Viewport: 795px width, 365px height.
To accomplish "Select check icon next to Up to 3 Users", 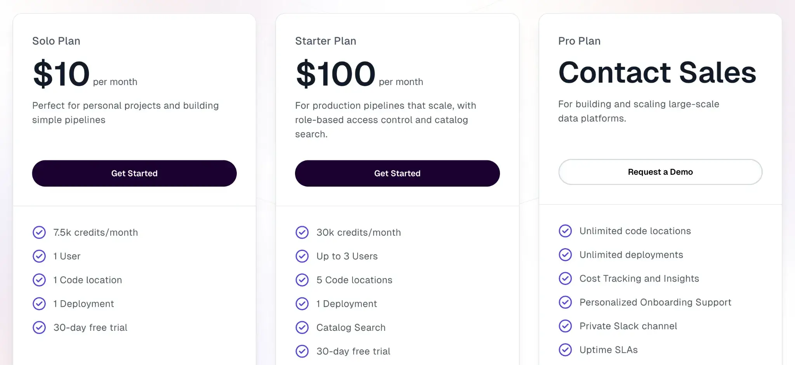I will pos(302,256).
